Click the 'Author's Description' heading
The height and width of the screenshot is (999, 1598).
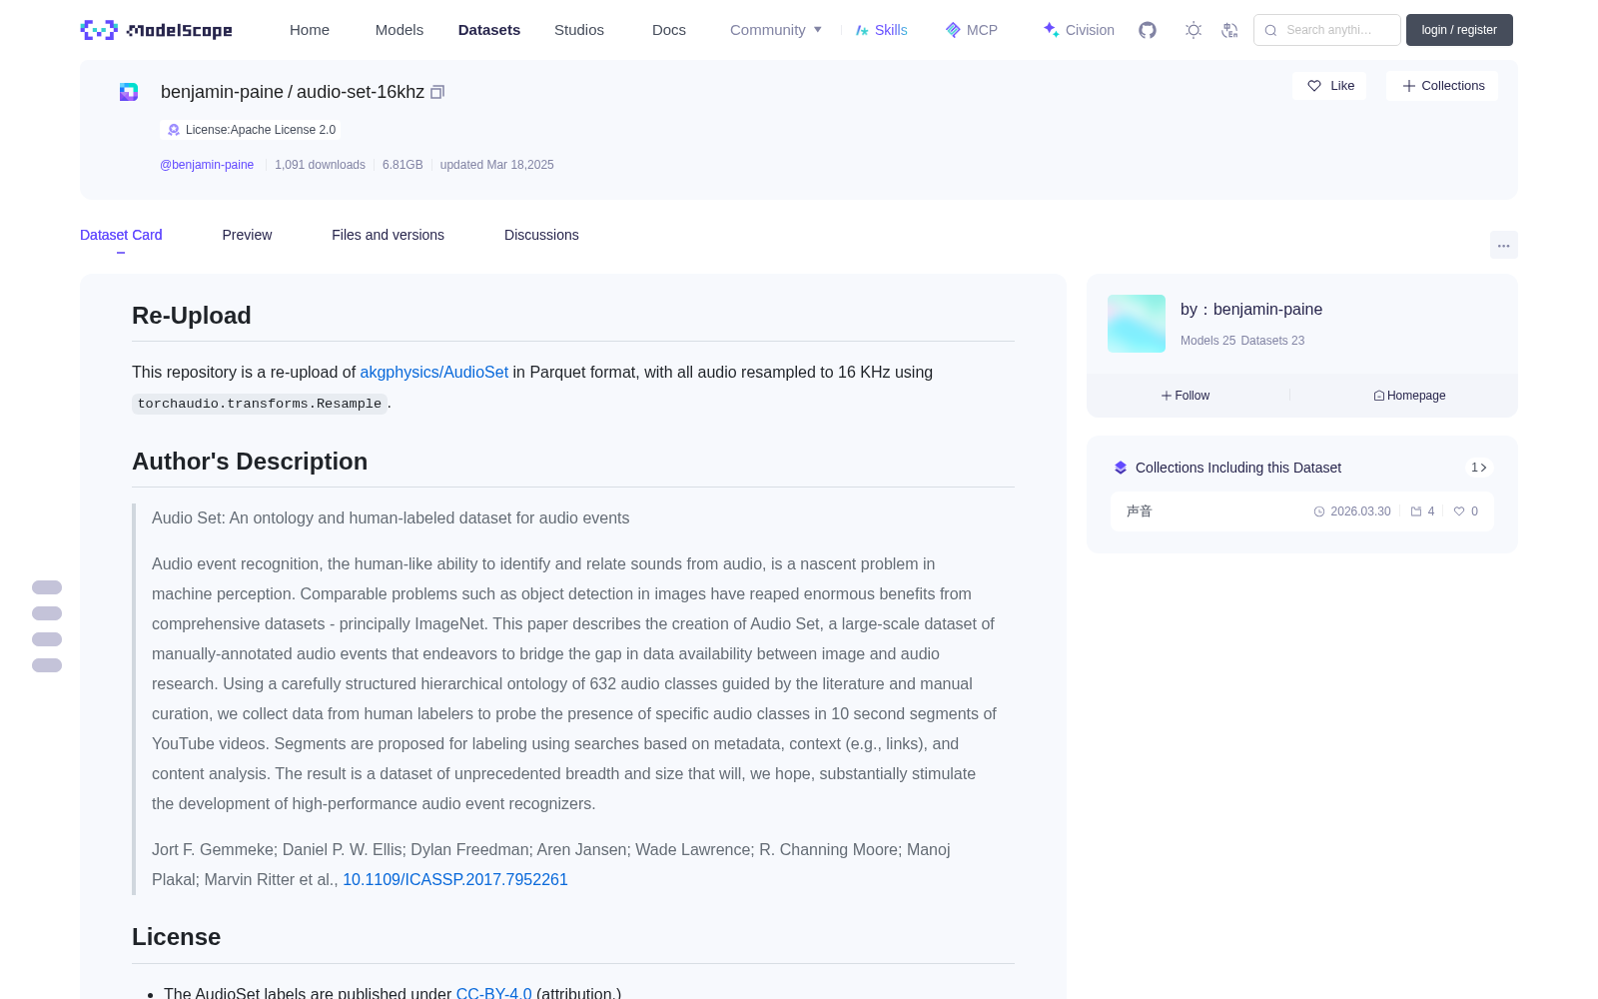pos(250,462)
